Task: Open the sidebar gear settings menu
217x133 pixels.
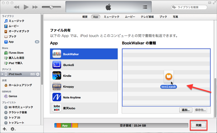Action: [13, 129]
